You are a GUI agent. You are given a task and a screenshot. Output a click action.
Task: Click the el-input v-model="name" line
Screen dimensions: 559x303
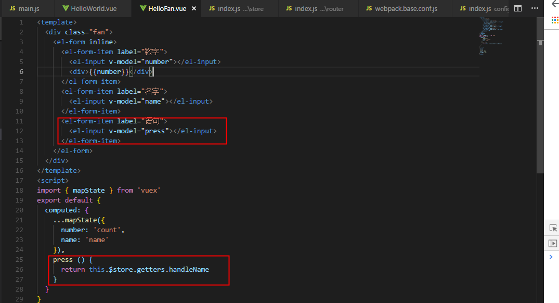(141, 102)
